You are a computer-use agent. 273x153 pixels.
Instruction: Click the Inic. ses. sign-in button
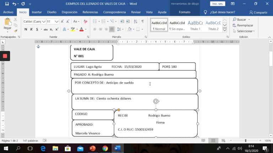(218, 4)
